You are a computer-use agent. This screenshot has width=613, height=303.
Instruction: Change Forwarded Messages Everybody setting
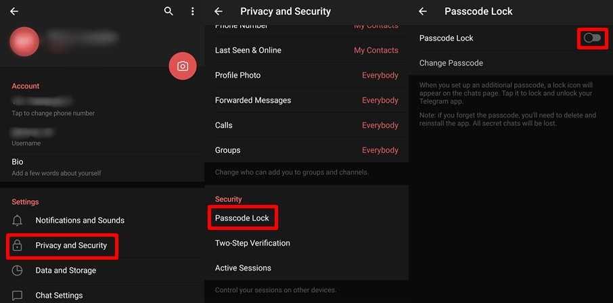380,100
